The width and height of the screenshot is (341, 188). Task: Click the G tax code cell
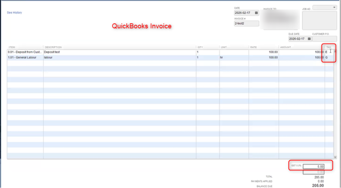click(329, 58)
